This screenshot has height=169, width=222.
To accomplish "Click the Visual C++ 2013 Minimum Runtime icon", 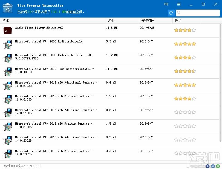I will (8, 126).
